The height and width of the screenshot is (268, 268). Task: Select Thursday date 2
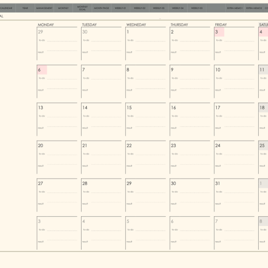point(172,32)
